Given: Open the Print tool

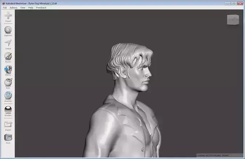Looking at the screenshot, I should (8, 137).
